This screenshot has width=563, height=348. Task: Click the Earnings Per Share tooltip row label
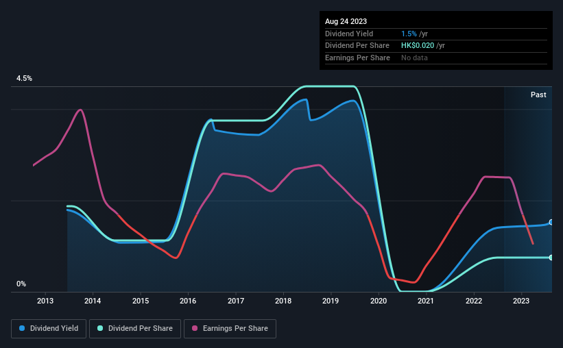point(358,58)
